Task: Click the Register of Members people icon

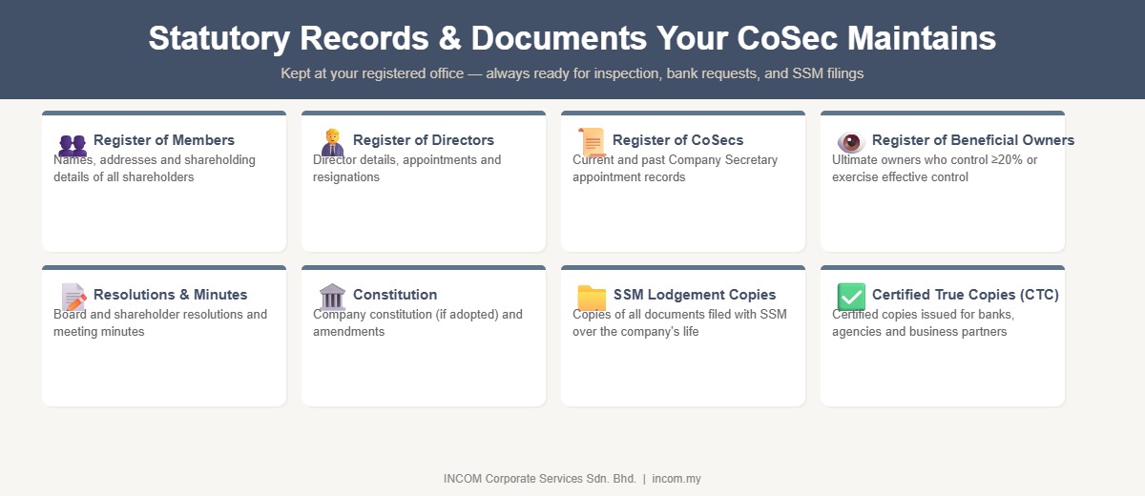Action: pyautogui.click(x=73, y=145)
